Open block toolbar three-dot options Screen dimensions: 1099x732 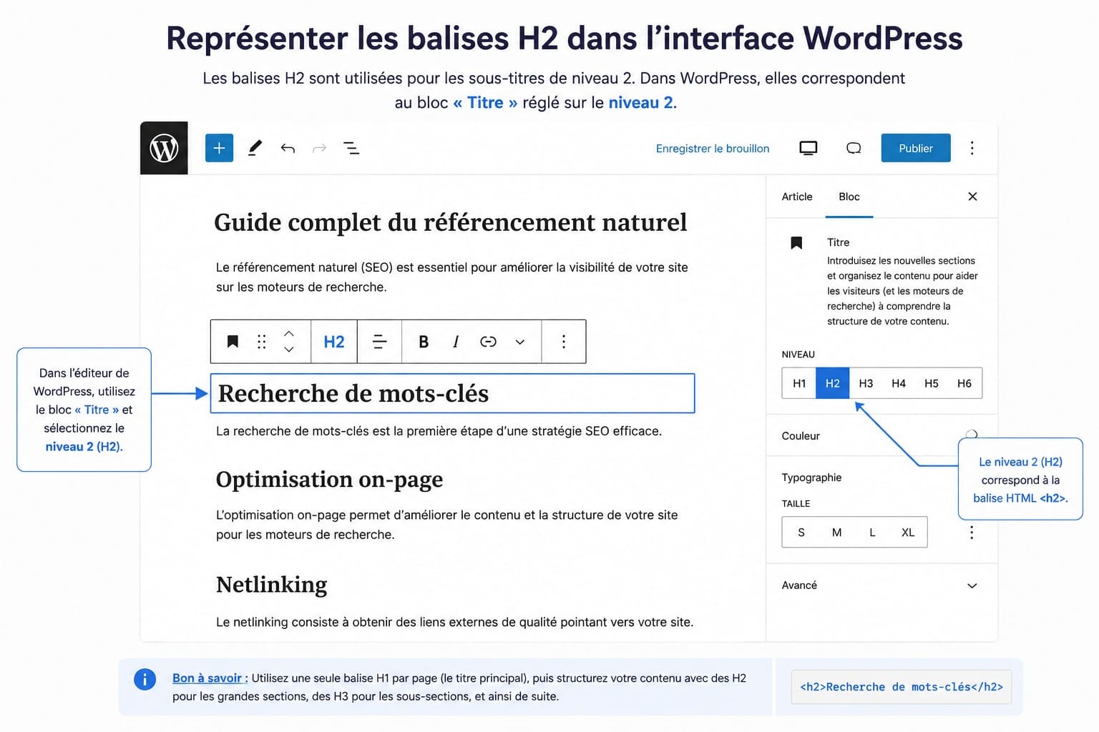coord(564,342)
